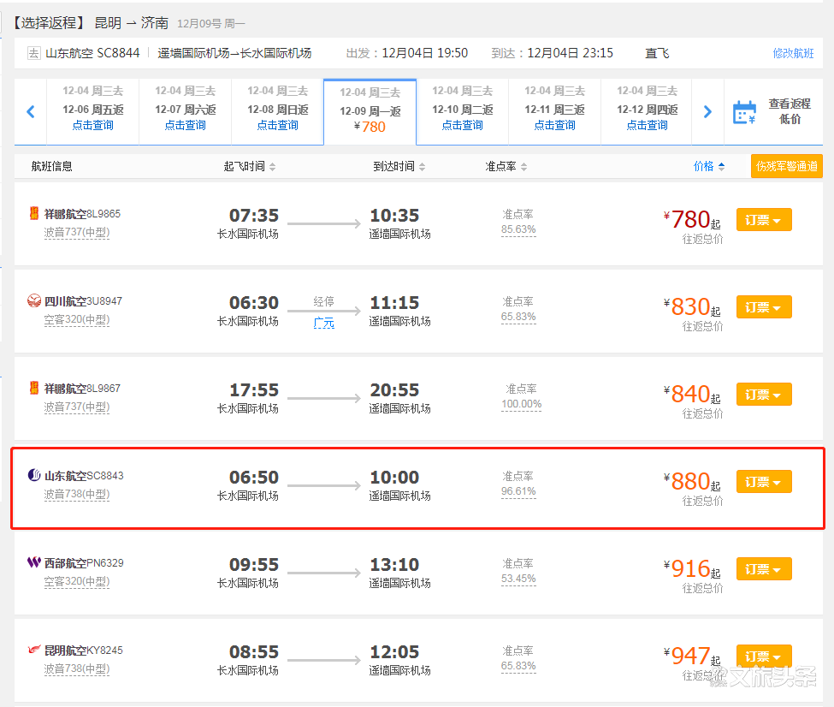Select the 12-07 周六返 date tab
The height and width of the screenshot is (707, 834).
click(186, 110)
